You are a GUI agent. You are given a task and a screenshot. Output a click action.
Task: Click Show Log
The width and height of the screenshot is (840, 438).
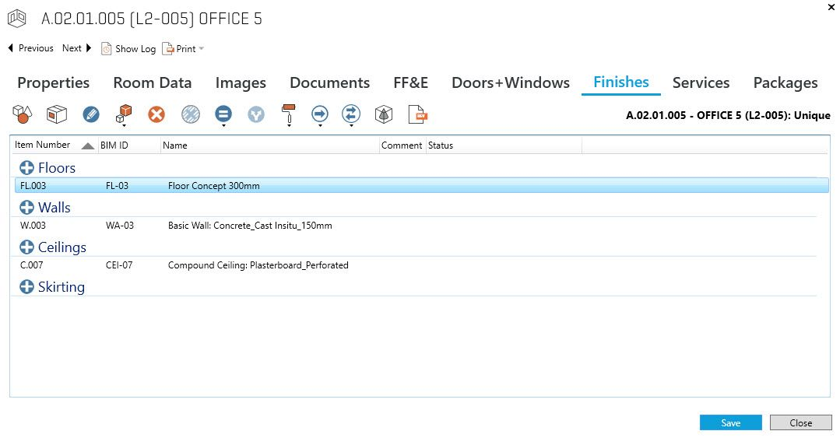pyautogui.click(x=128, y=49)
